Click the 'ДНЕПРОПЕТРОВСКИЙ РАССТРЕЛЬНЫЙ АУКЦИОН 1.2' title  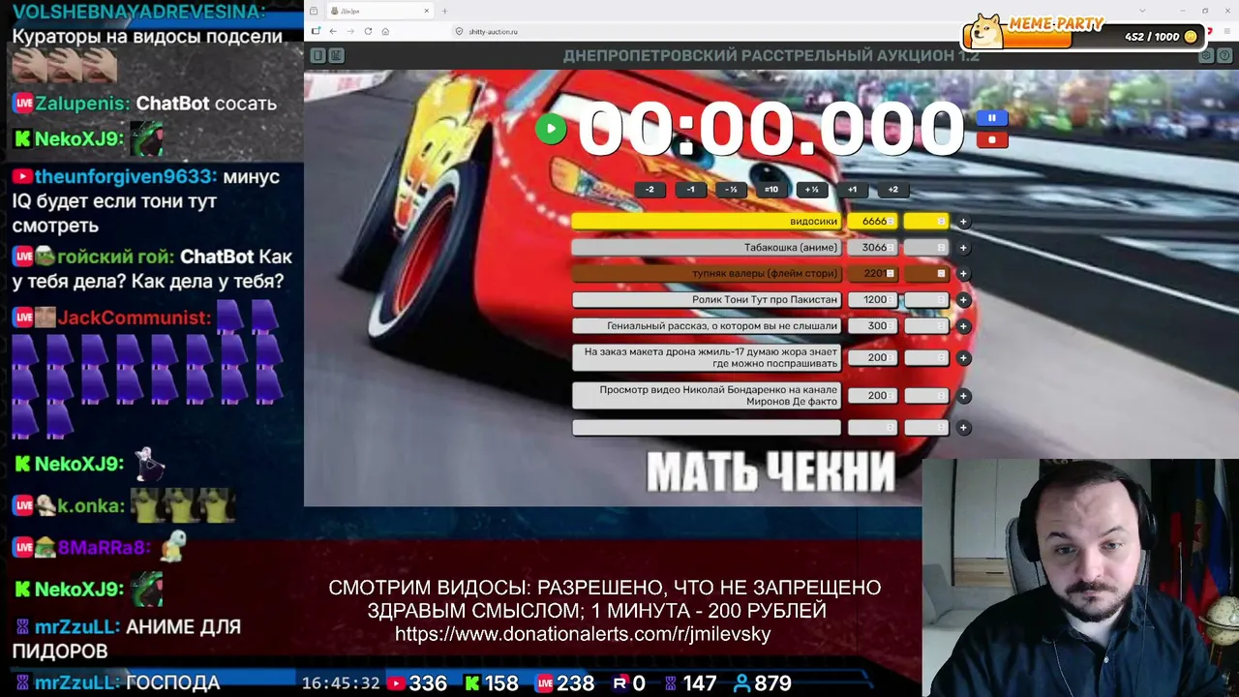(771, 55)
